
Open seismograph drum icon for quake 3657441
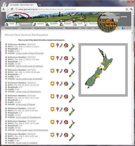coord(66,45)
